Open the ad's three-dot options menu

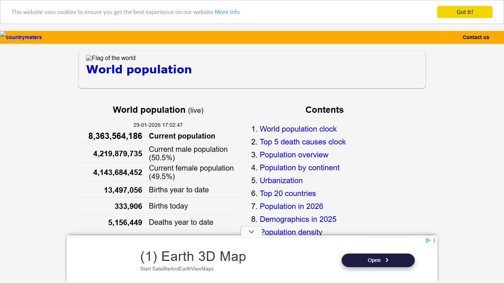pos(434,240)
